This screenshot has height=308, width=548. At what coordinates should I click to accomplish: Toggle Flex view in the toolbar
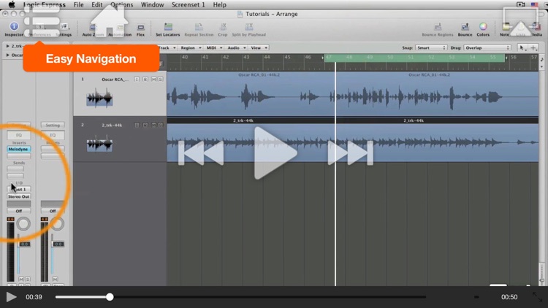[140, 29]
